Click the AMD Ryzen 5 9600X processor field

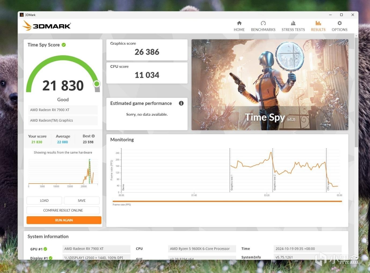[202, 249]
